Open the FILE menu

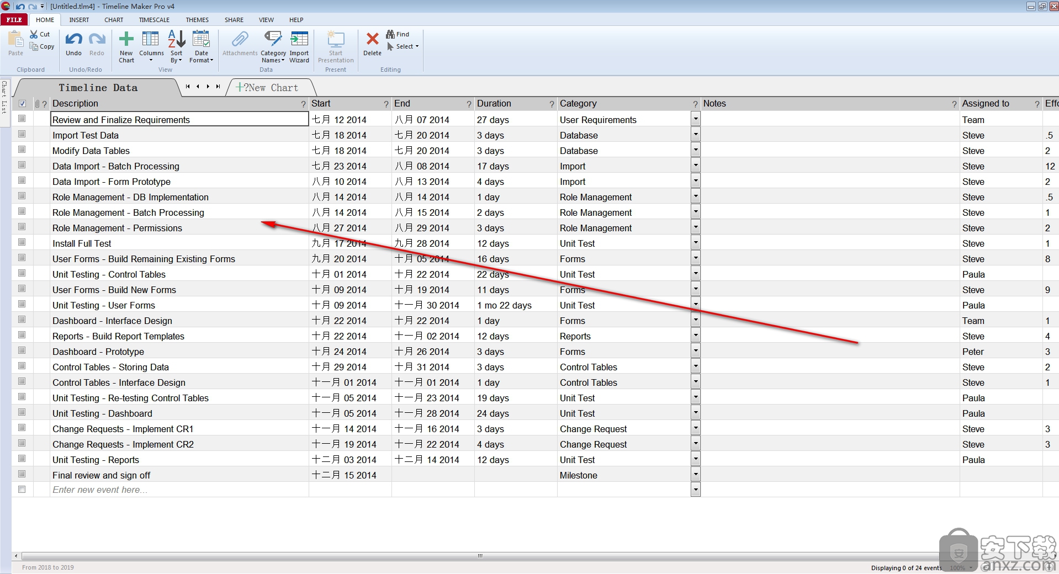tap(14, 20)
